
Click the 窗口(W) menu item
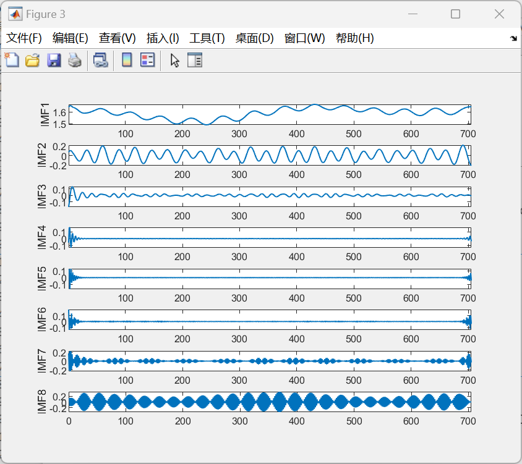(x=304, y=38)
